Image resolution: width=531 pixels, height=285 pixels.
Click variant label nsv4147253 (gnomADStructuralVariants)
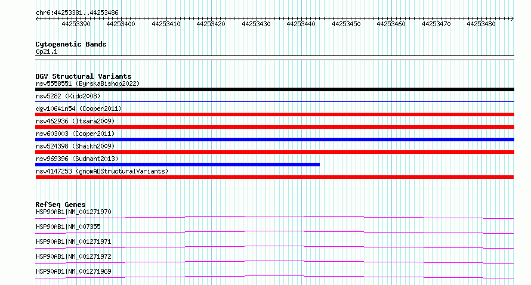pyautogui.click(x=102, y=171)
